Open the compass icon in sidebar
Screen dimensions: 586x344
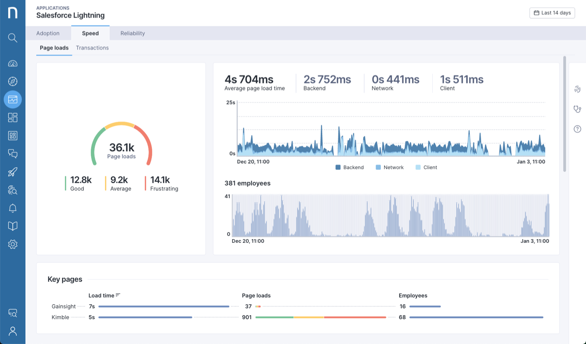click(13, 82)
